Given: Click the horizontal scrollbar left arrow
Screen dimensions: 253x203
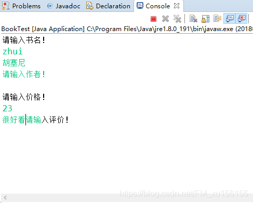Looking at the screenshot, I should coord(5,197).
